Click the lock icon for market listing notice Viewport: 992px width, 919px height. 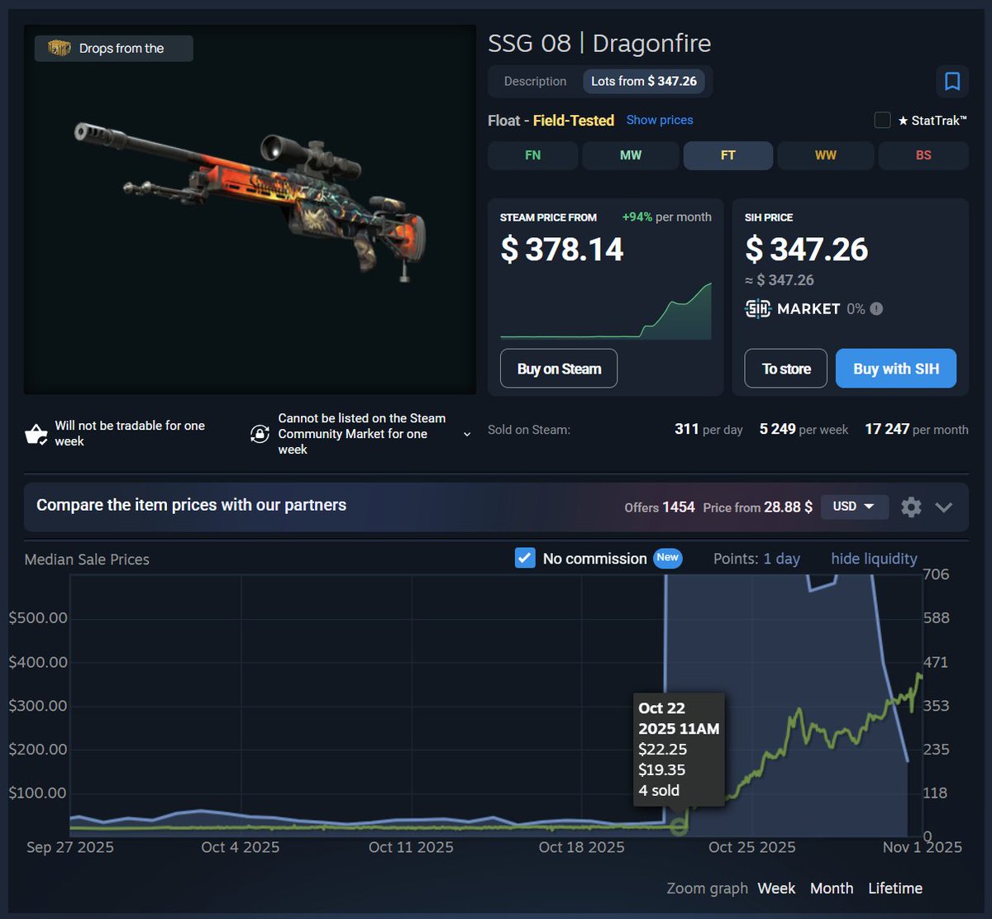[260, 433]
